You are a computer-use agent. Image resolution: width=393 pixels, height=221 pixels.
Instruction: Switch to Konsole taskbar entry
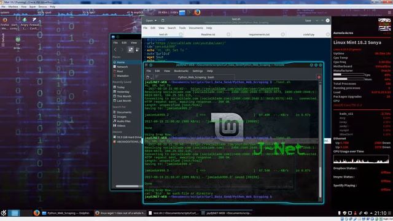[x=227, y=213]
